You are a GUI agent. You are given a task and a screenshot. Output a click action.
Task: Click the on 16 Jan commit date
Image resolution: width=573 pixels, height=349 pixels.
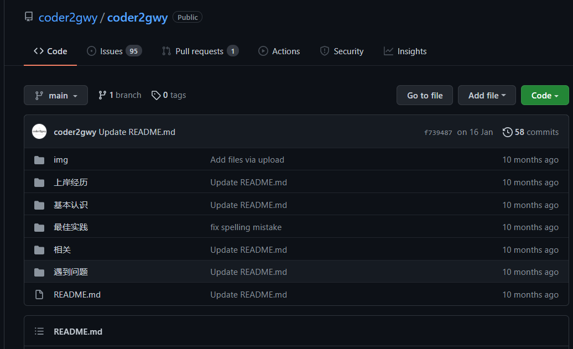click(x=475, y=132)
